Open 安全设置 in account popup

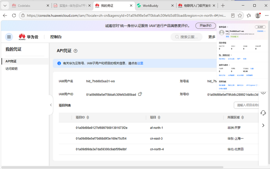pos(231,59)
